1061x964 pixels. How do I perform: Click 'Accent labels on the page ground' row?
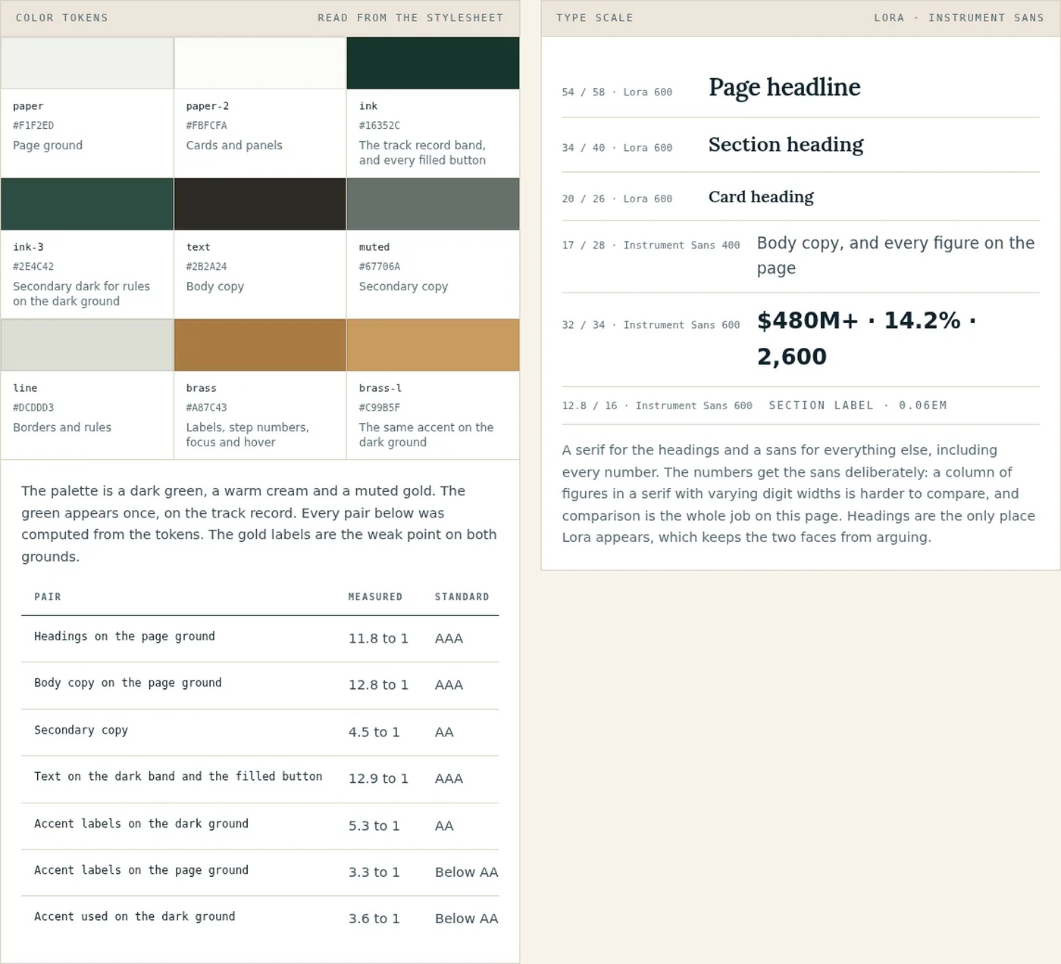[260, 872]
